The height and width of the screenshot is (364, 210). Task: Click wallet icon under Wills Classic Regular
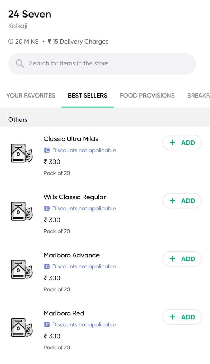point(47,208)
